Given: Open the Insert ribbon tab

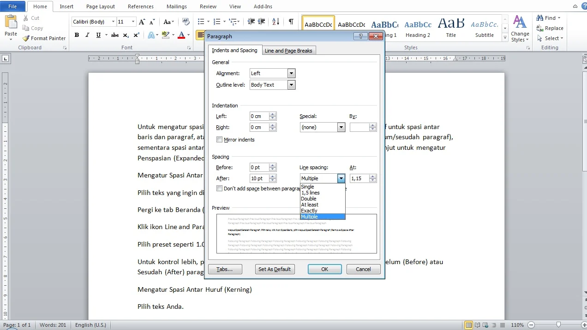Looking at the screenshot, I should (x=66, y=6).
